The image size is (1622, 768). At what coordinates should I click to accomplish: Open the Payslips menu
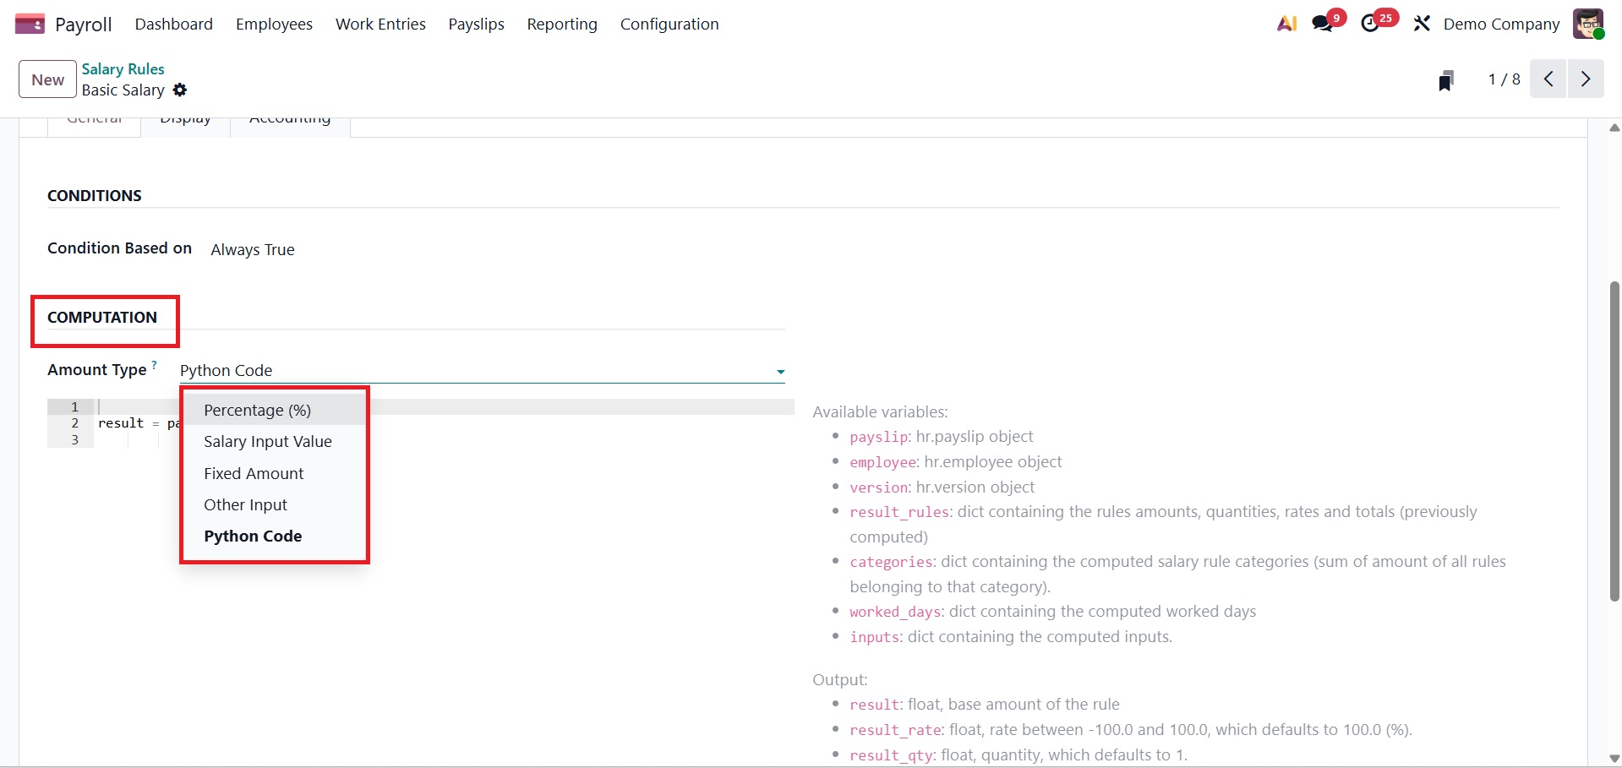point(476,25)
